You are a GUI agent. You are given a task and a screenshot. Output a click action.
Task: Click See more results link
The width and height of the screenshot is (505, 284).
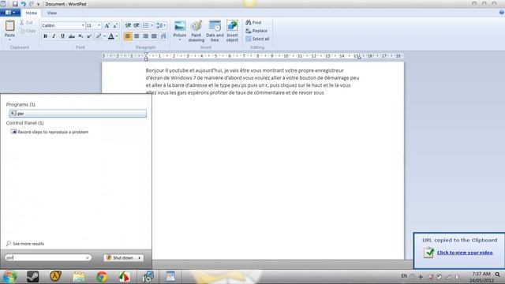coord(25,244)
